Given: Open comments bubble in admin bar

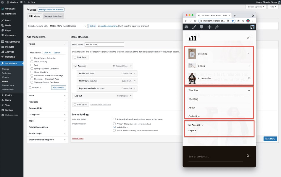Looking at the screenshot, I should pyautogui.click(x=22, y=2).
